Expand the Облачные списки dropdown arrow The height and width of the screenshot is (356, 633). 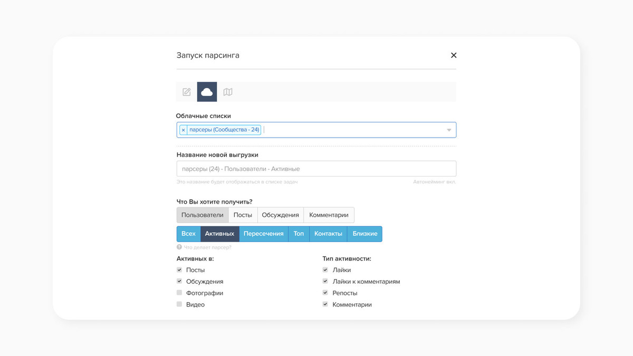coord(449,130)
